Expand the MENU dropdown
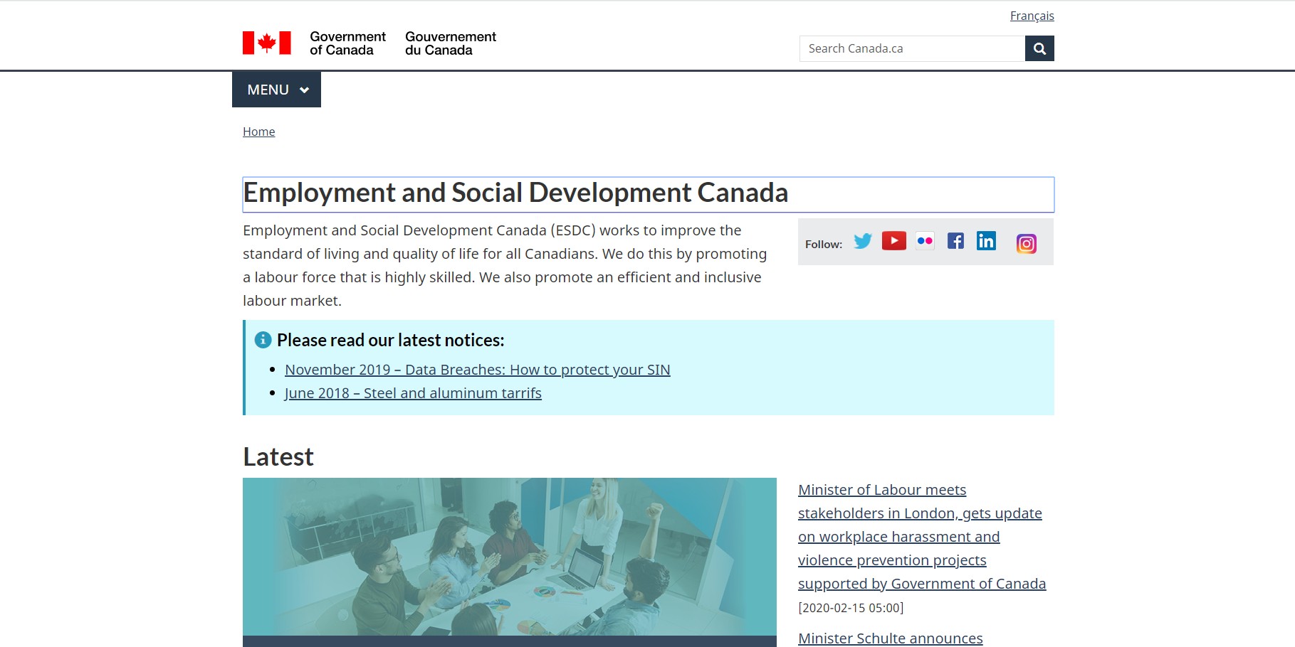 point(276,90)
